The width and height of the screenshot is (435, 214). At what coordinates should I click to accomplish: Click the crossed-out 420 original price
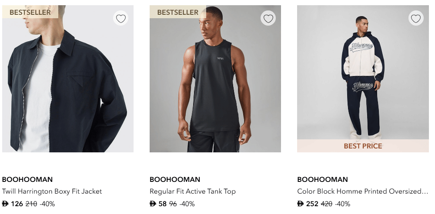[327, 204]
